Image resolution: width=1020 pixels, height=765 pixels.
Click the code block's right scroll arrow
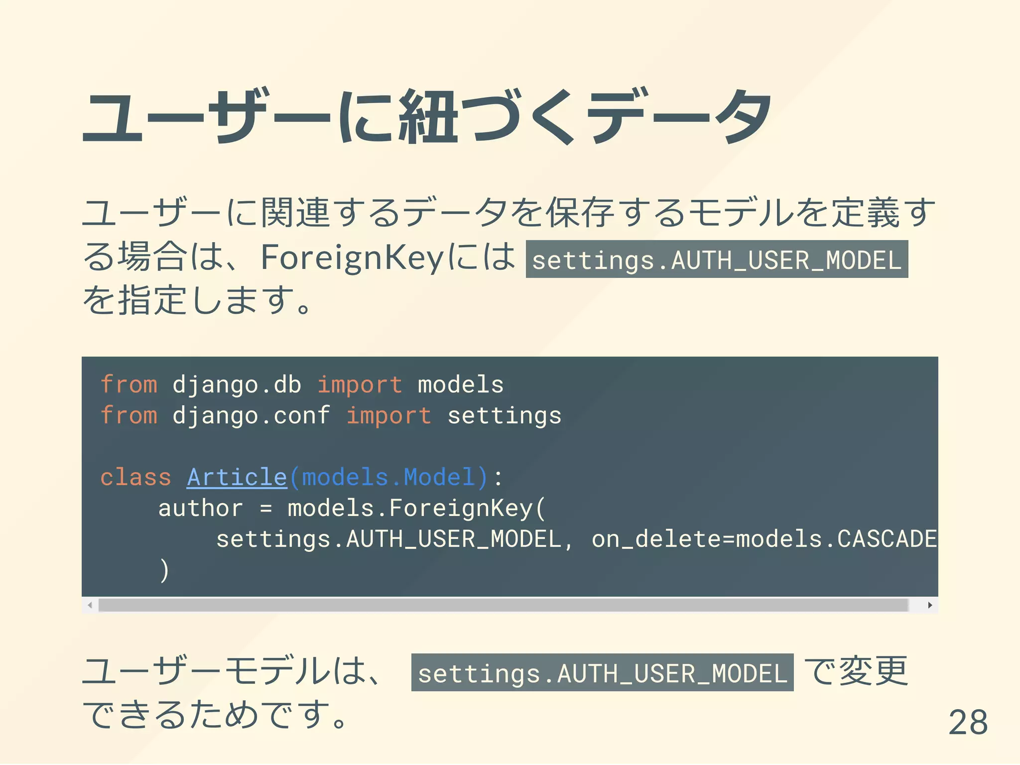pos(930,605)
